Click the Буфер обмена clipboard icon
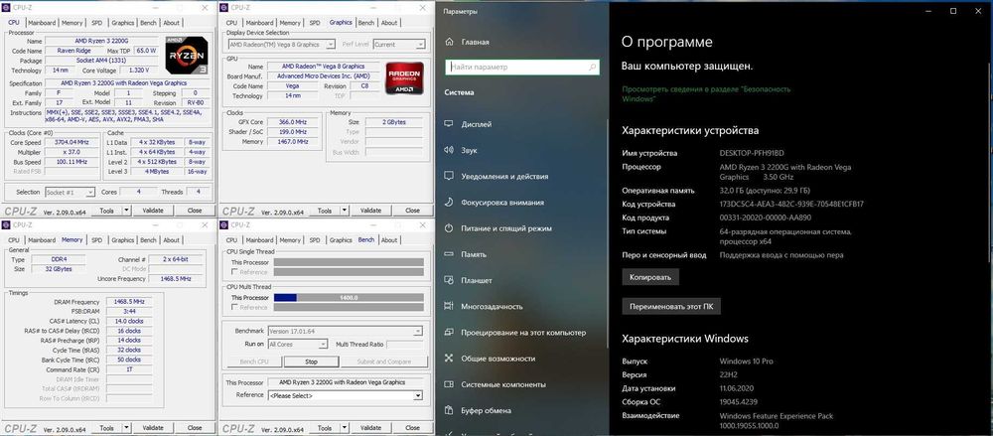The image size is (993, 436). [449, 410]
